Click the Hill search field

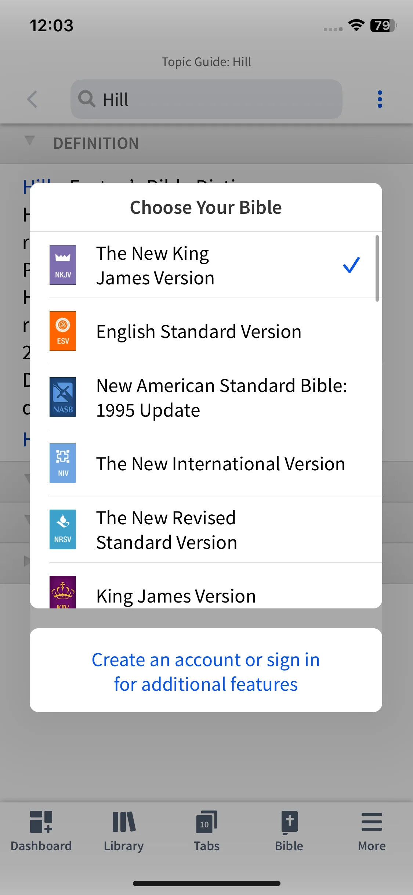click(x=206, y=99)
